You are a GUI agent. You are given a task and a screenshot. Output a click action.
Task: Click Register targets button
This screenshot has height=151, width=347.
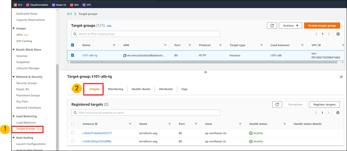tap(324, 104)
